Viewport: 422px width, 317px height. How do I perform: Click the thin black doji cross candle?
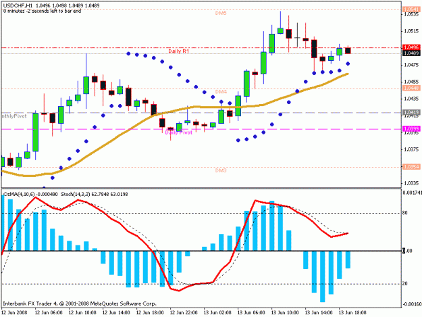pyautogui.click(x=297, y=37)
